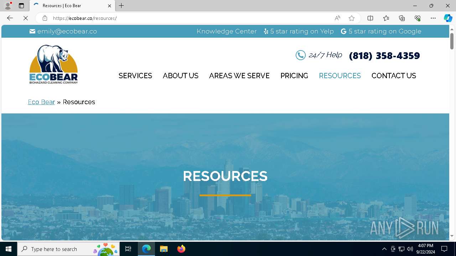Open Knowledge Center link
456x256 pixels.
[x=227, y=31]
